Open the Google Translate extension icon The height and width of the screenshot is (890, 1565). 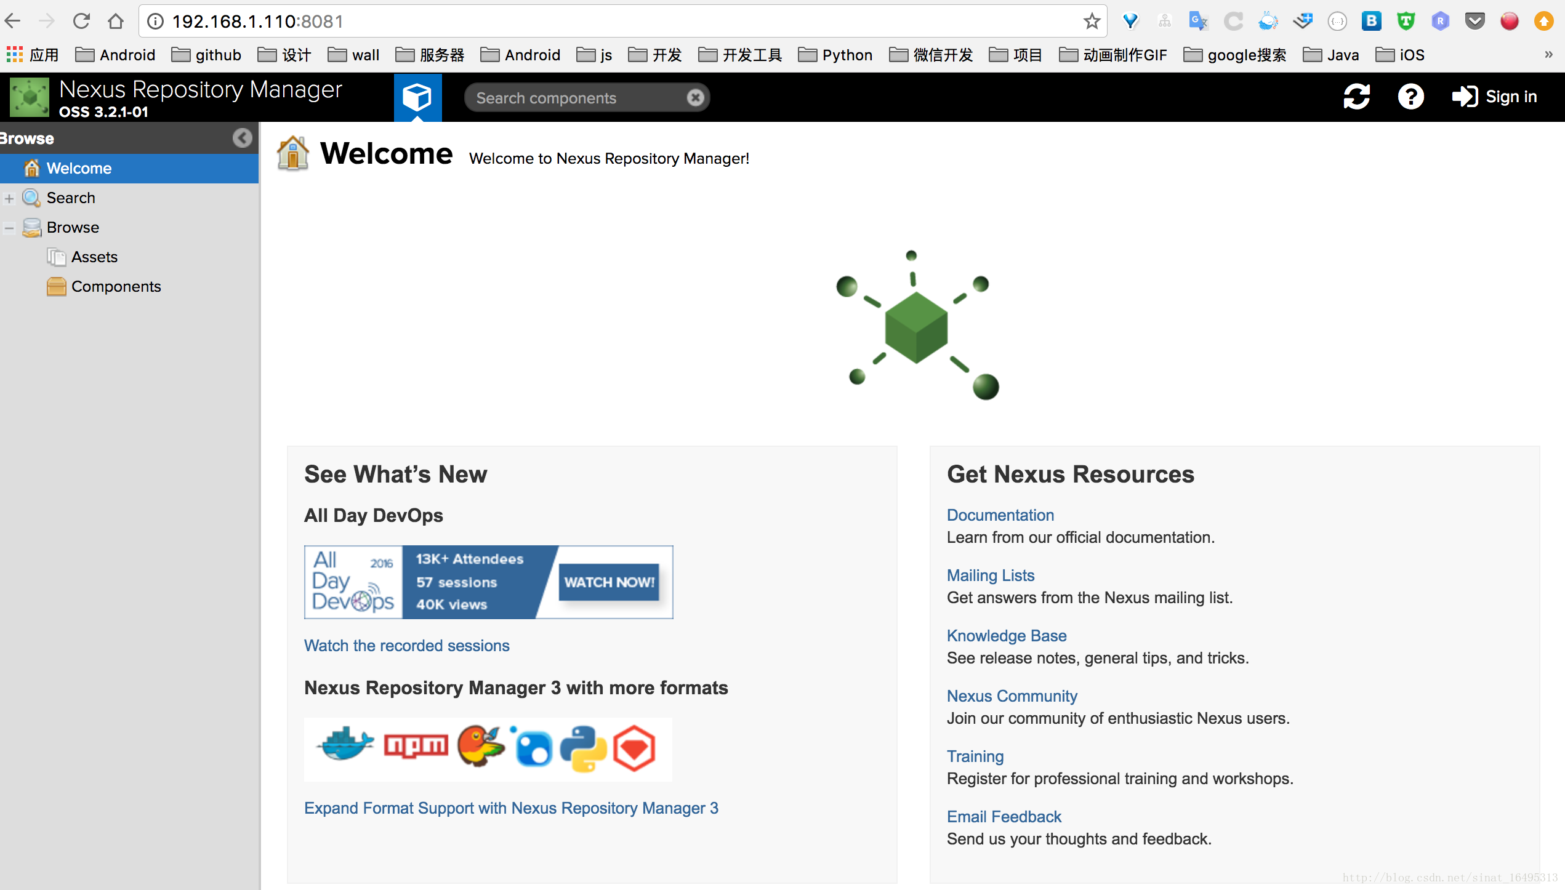(1198, 22)
